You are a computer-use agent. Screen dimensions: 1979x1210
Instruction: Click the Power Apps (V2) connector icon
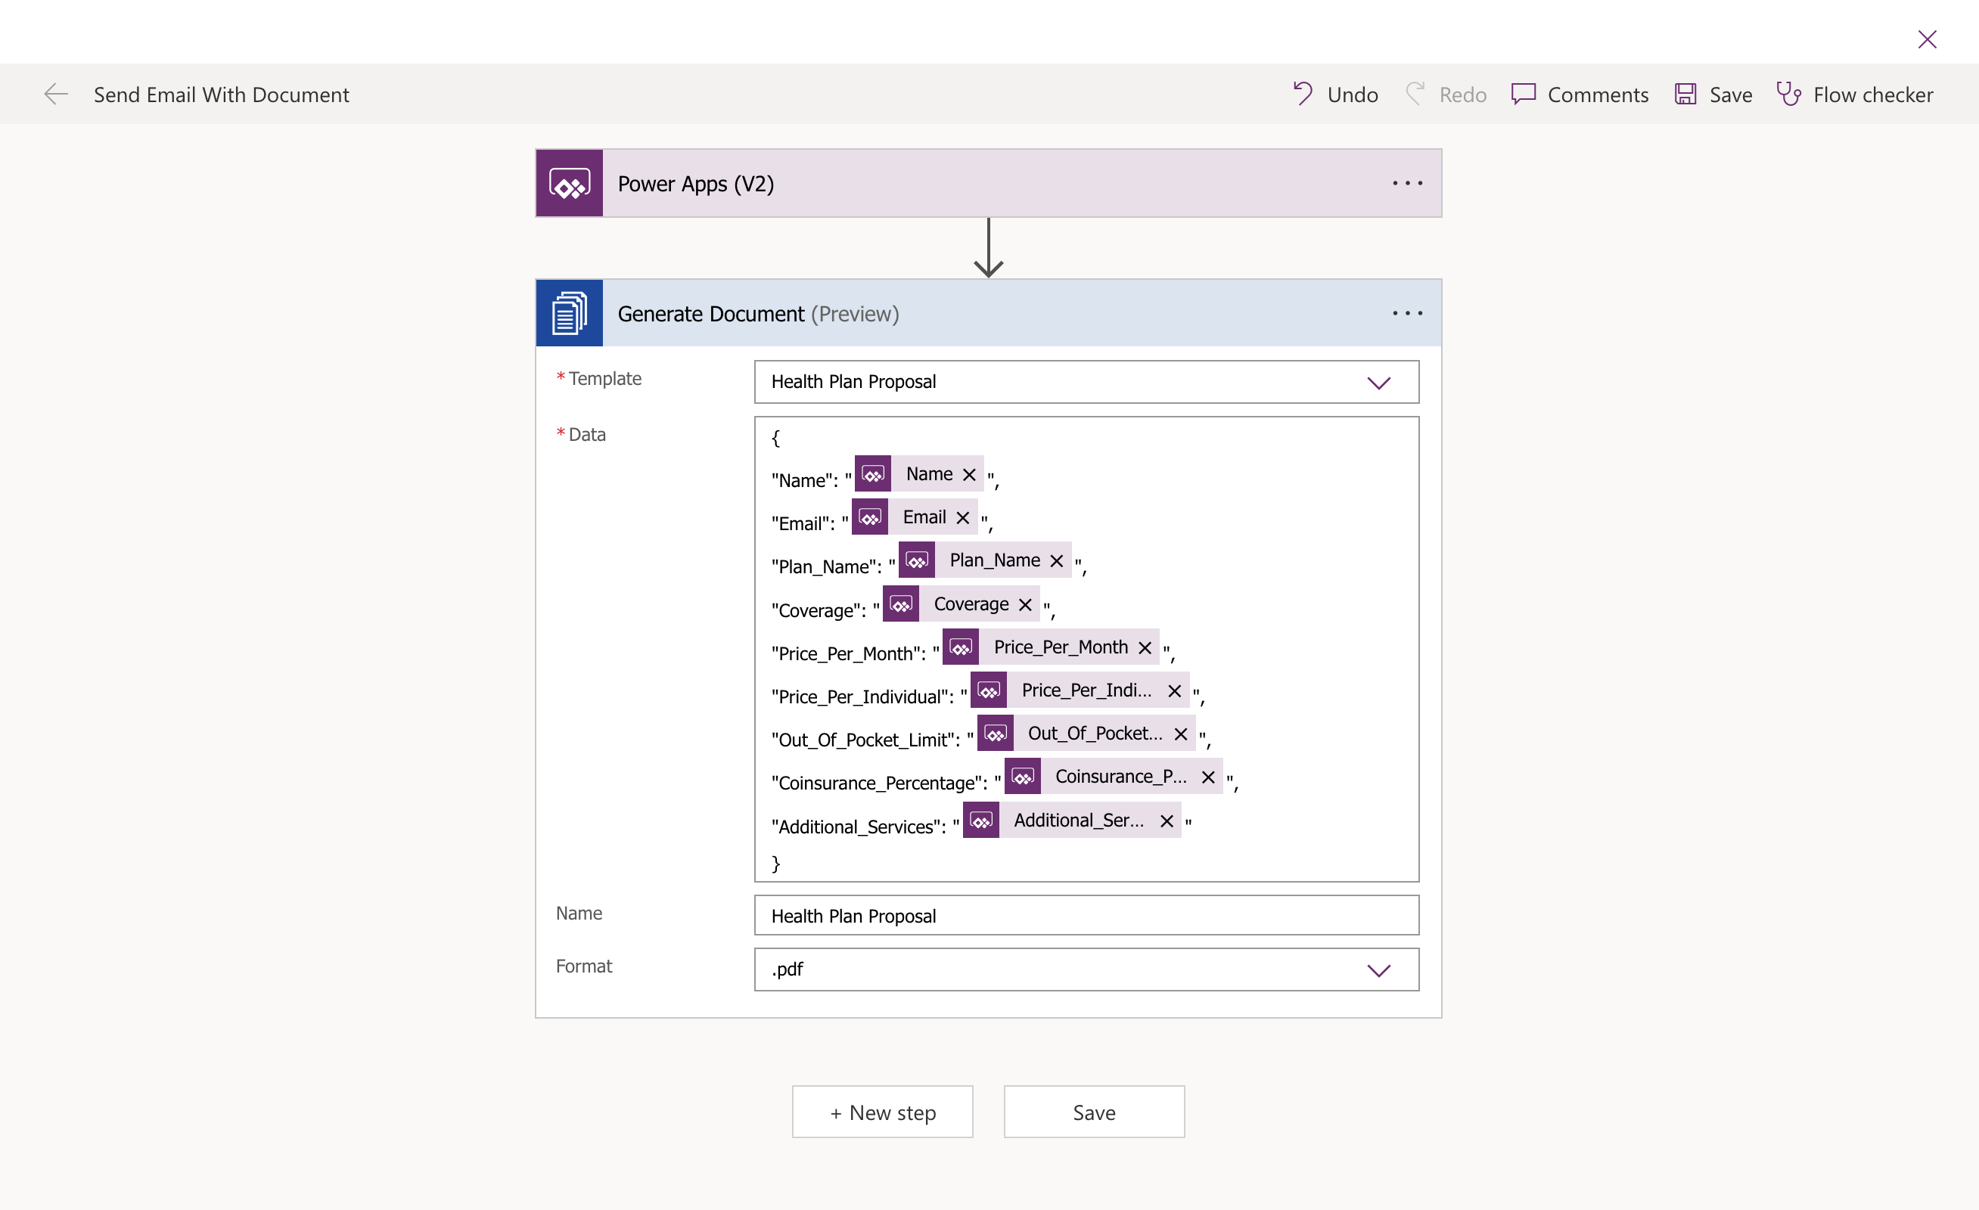click(570, 183)
